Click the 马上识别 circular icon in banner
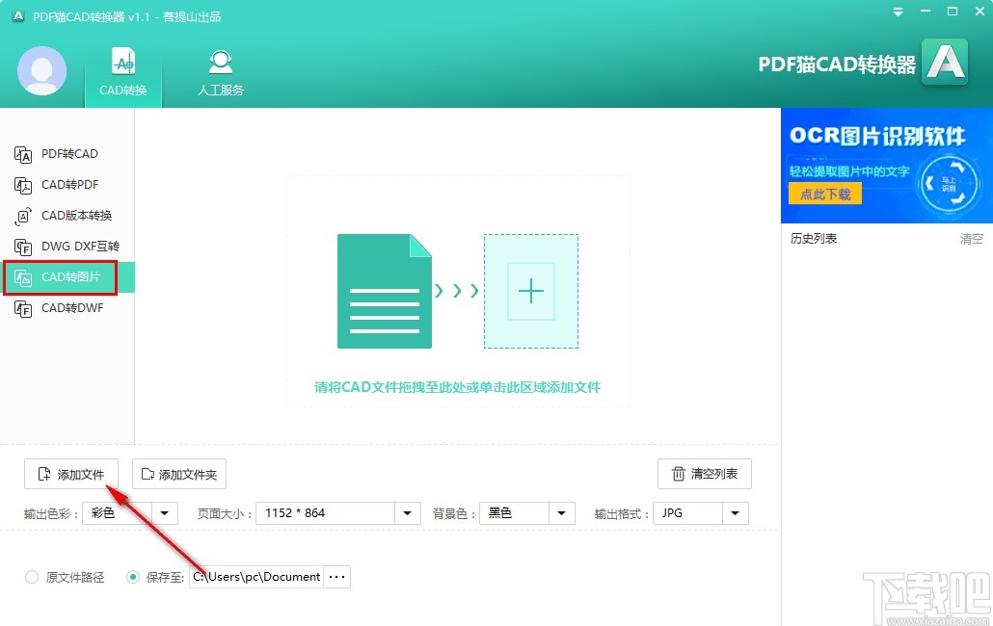 click(949, 184)
